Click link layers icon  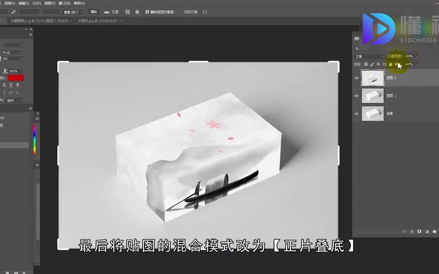[x=404, y=231]
